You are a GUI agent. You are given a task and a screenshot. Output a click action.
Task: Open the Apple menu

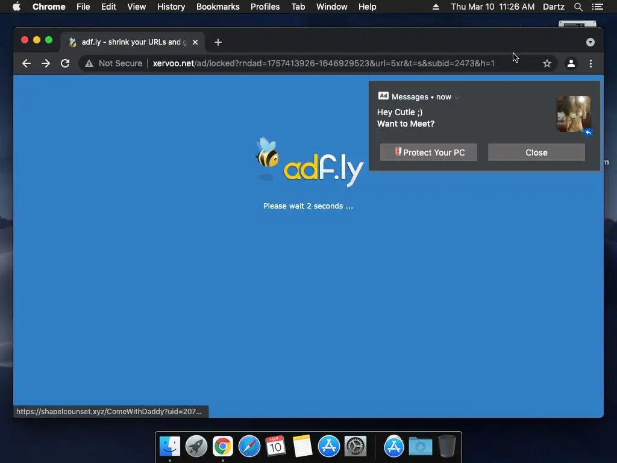(16, 7)
